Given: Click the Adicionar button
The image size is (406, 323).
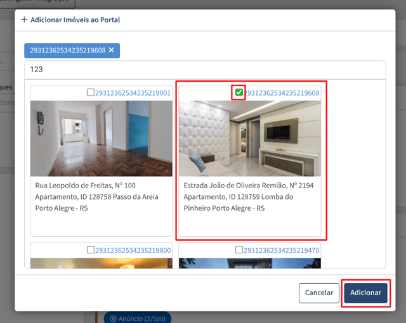Looking at the screenshot, I should pos(365,293).
